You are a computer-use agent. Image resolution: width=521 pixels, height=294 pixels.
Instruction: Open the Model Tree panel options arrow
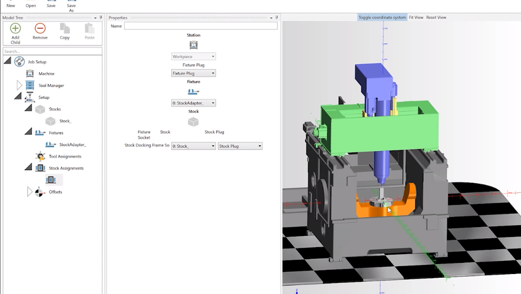pyautogui.click(x=95, y=17)
